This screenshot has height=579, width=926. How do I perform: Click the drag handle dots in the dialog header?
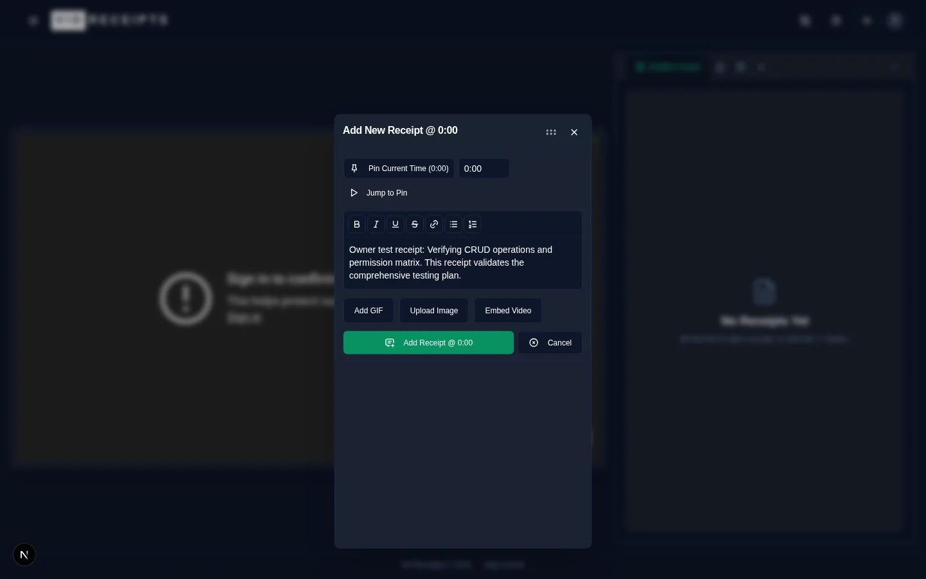(x=551, y=132)
